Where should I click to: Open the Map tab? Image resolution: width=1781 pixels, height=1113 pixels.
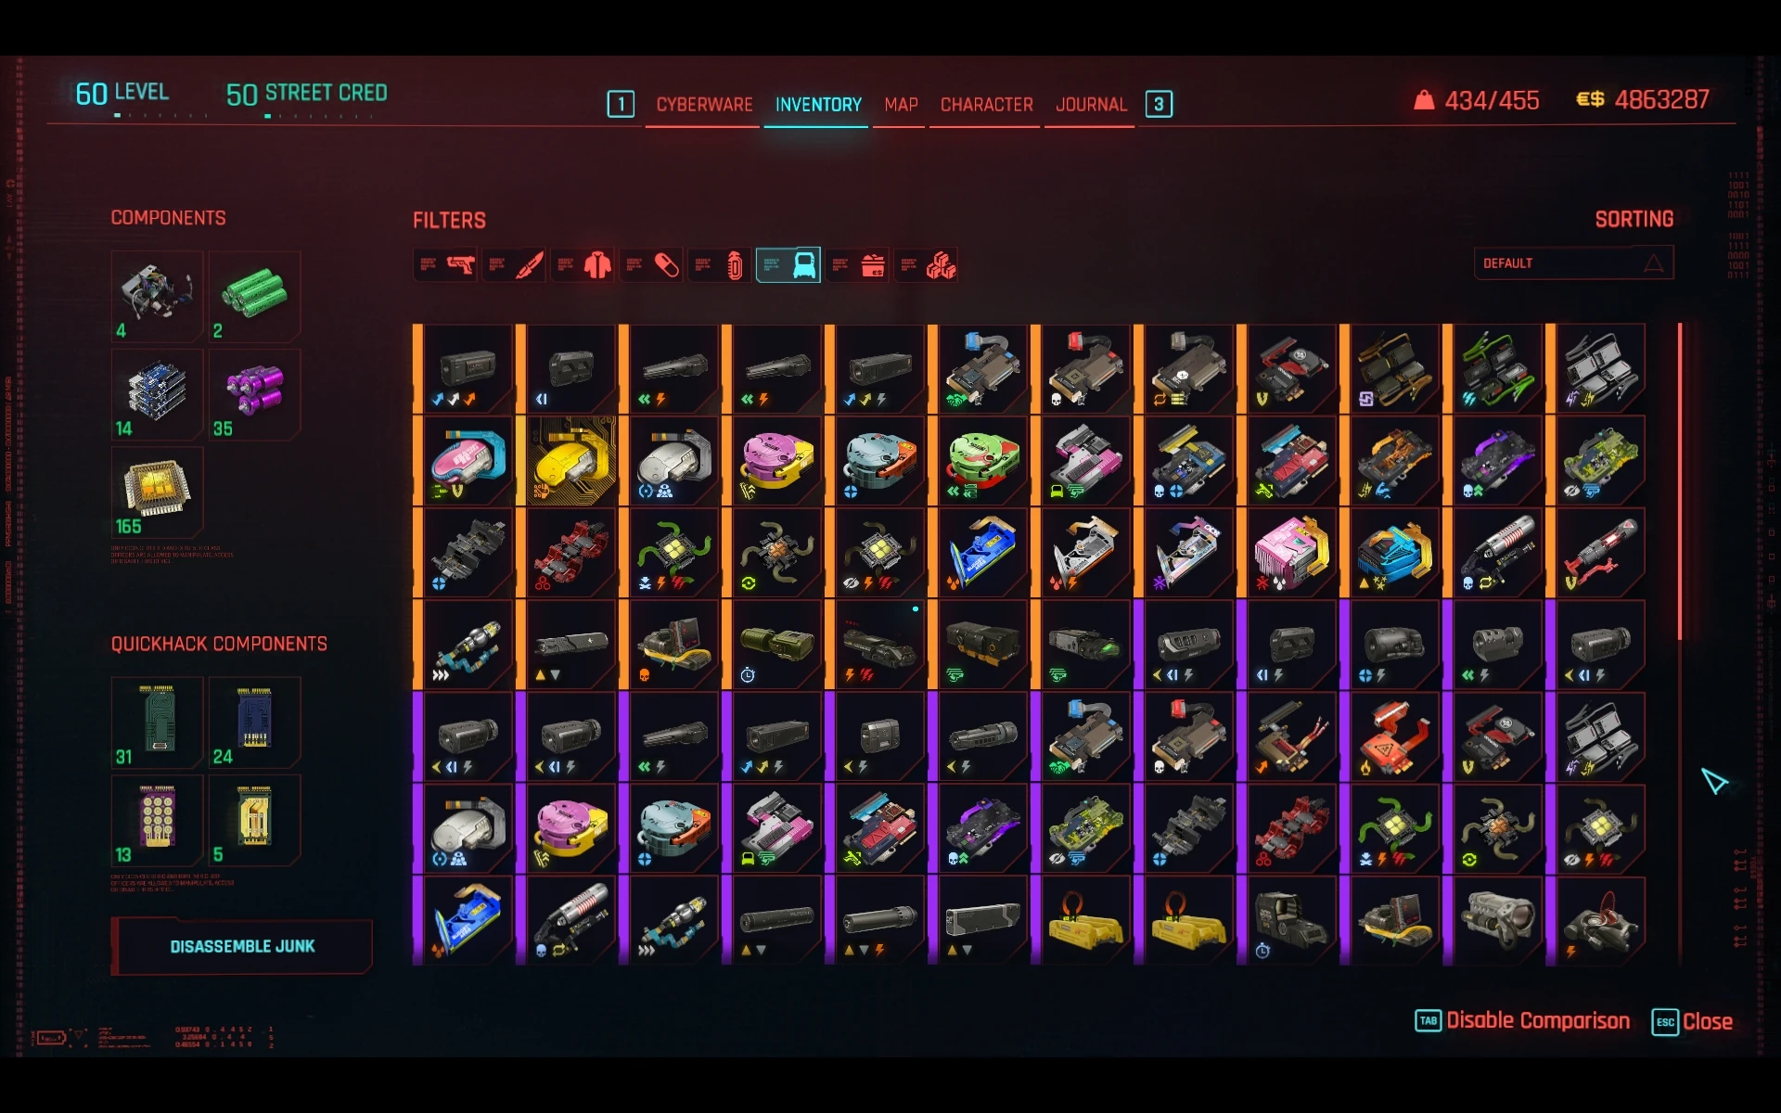coord(901,105)
